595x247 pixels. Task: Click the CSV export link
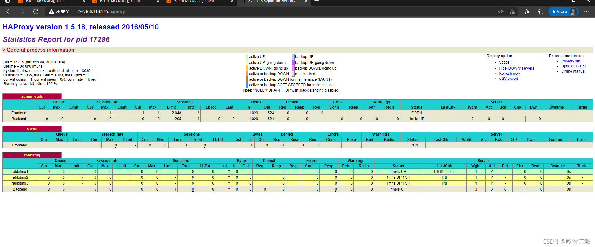[508, 79]
